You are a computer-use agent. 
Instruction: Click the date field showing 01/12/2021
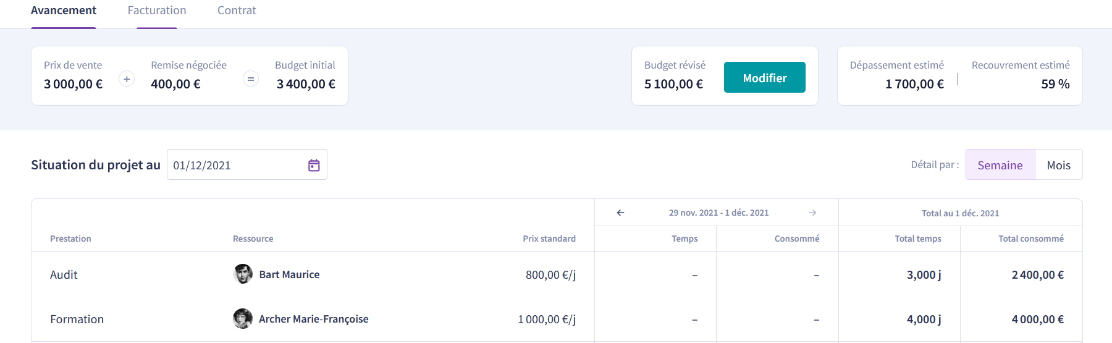[247, 165]
